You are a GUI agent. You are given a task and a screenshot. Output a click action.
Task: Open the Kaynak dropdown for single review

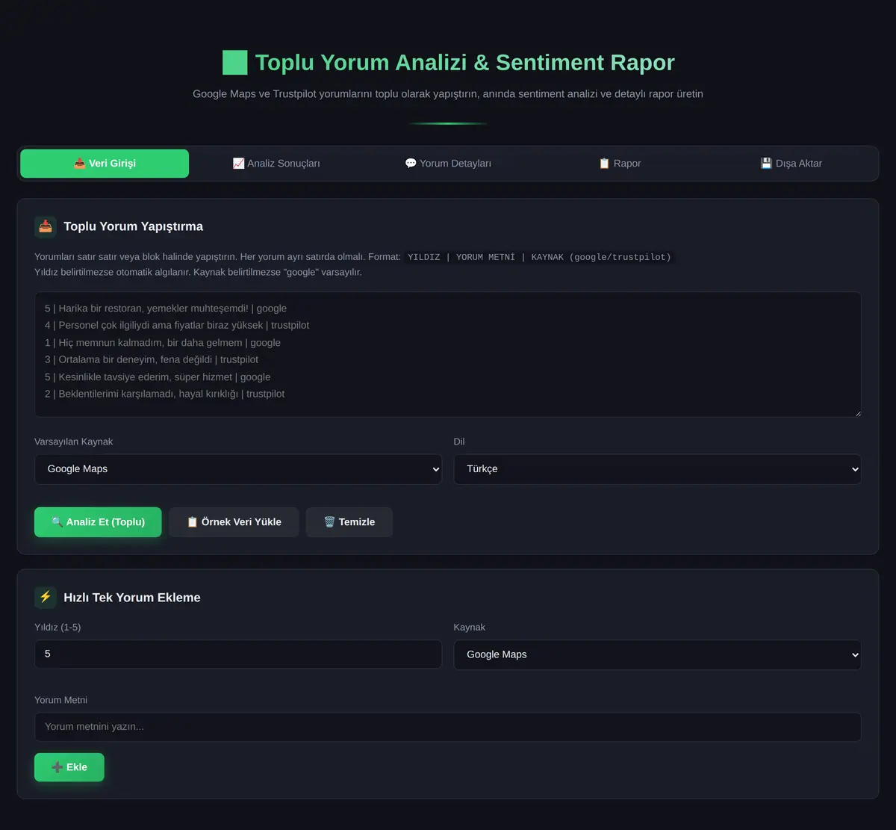point(658,654)
